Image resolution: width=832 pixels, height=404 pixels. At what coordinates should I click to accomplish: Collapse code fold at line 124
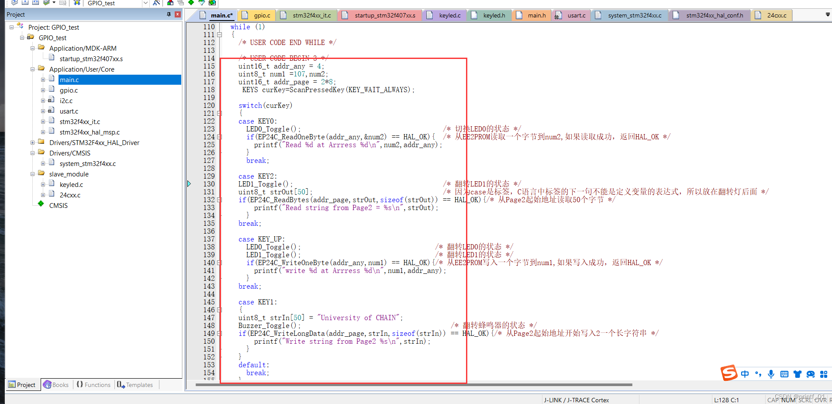(x=220, y=137)
